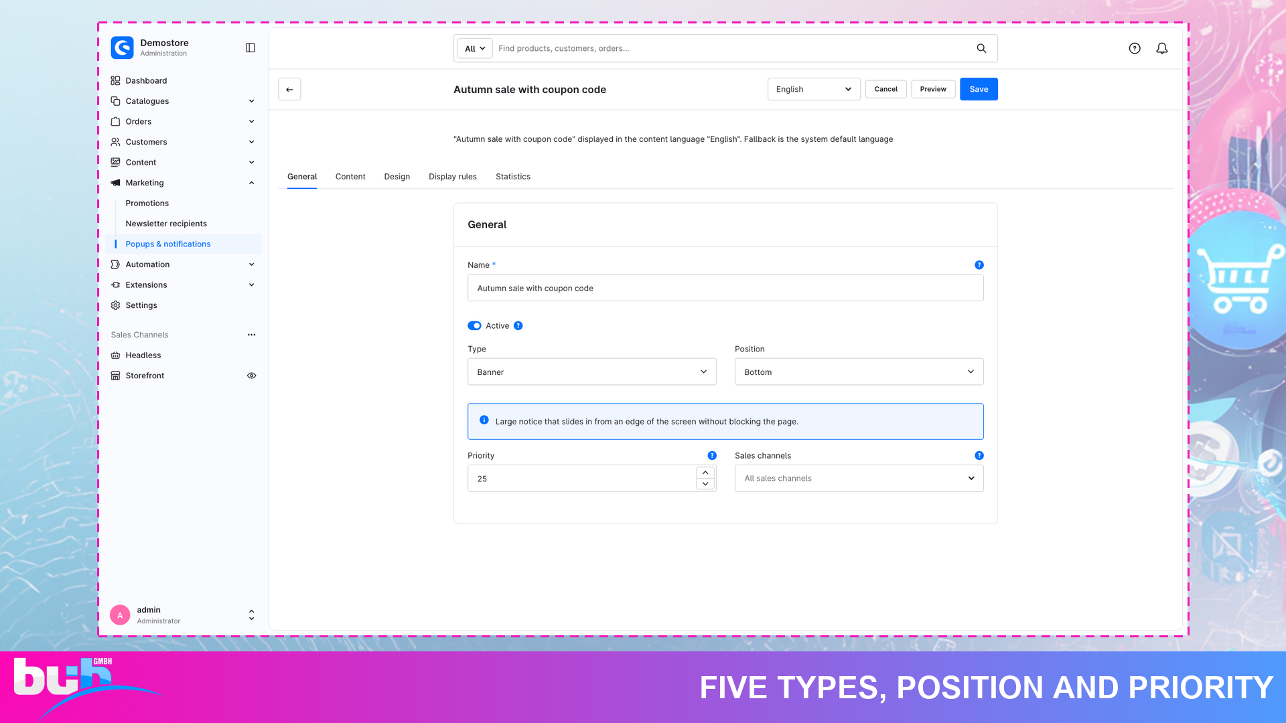Open Newsletter recipients

click(x=166, y=224)
